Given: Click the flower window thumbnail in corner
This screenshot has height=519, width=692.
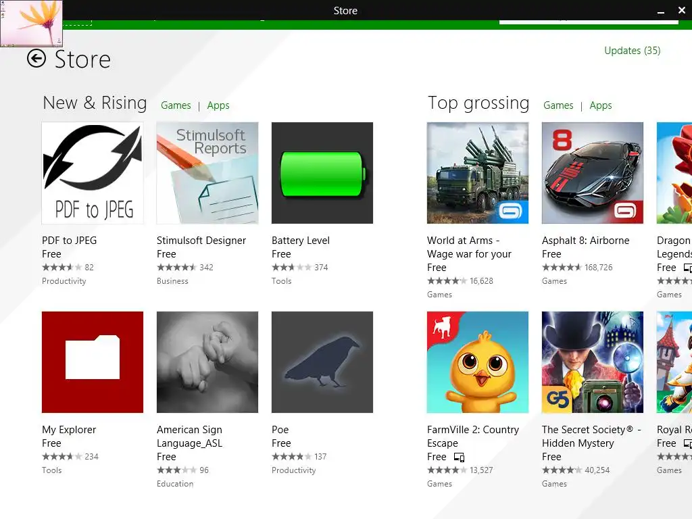Looking at the screenshot, I should point(31,23).
